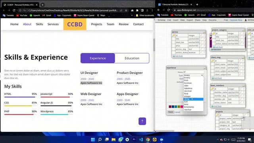This screenshot has height=143, width=254.
Task: Edit the price field pencil in service table
Action: pyautogui.click(x=201, y=46)
